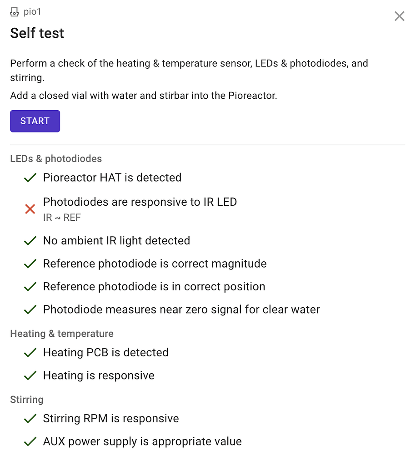The height and width of the screenshot is (466, 411).
Task: Click the red X beside failed photodiode test
Action: (x=30, y=209)
